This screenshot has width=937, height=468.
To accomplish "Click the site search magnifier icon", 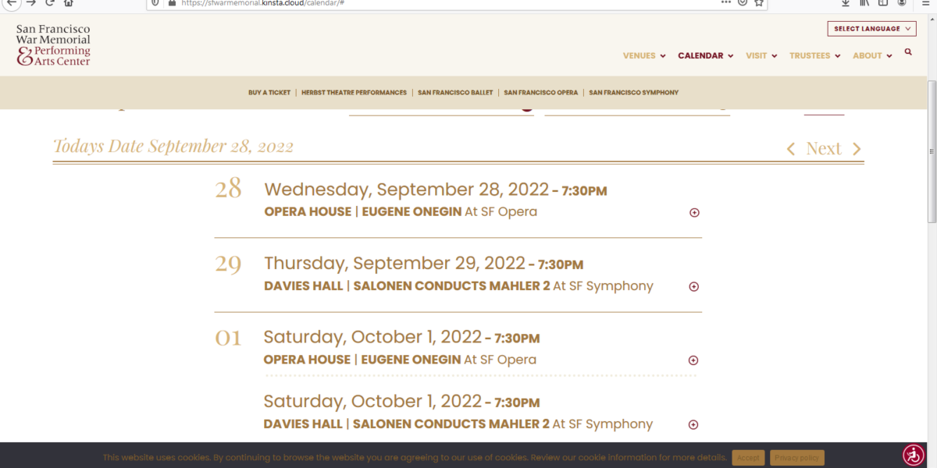I will tap(908, 51).
